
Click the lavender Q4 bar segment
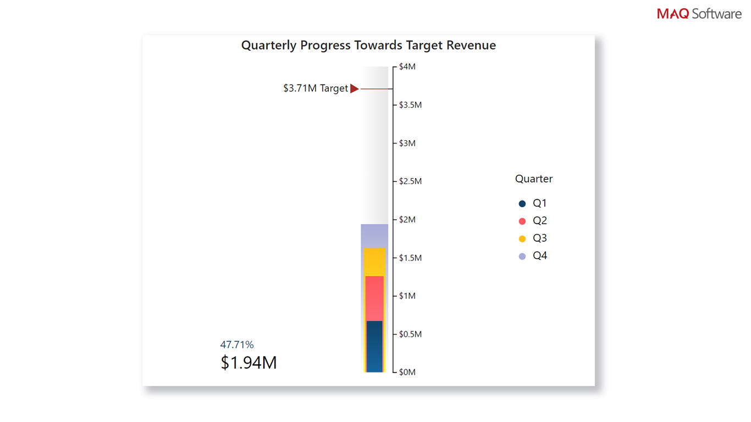(374, 236)
